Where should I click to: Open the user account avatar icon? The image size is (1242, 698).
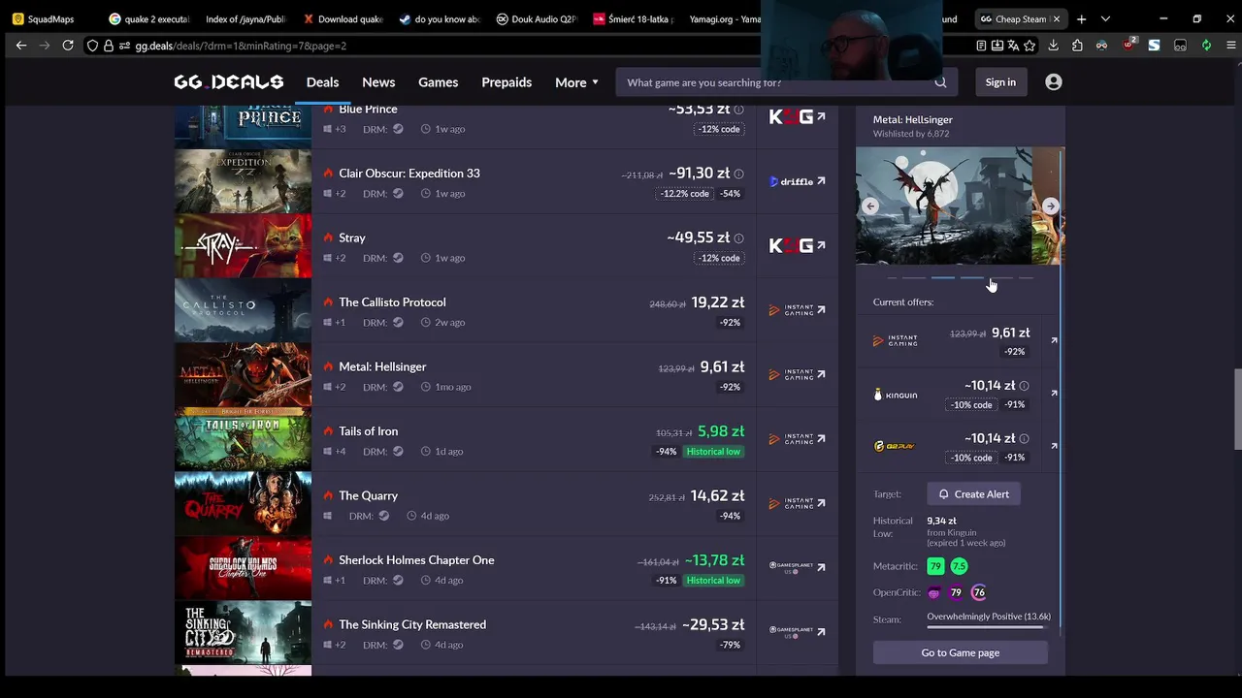point(1054,82)
